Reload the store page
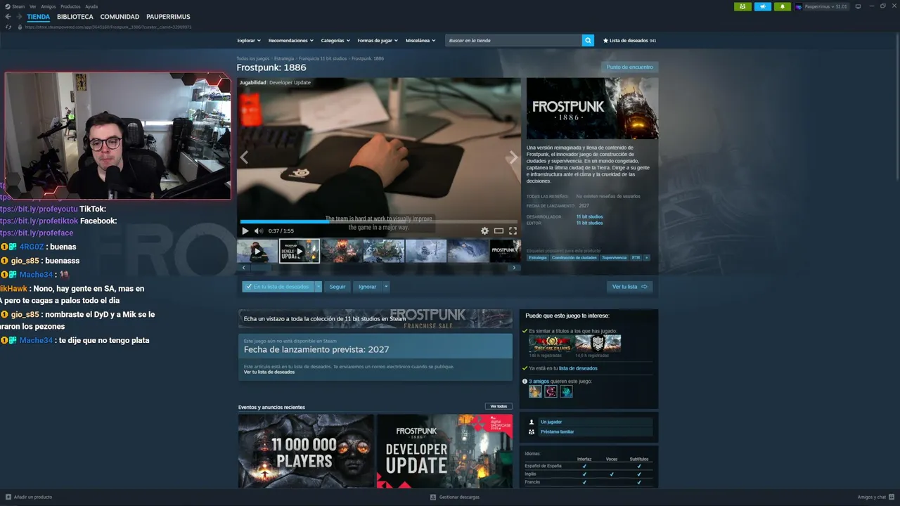The width and height of the screenshot is (900, 506). 8,27
